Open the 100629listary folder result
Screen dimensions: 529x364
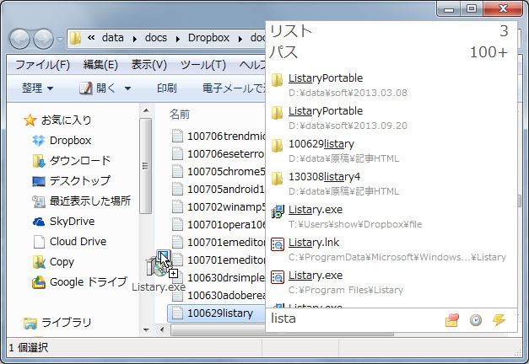click(x=391, y=151)
